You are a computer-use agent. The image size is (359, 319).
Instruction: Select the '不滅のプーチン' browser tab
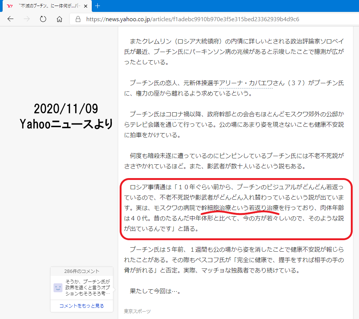point(47,6)
